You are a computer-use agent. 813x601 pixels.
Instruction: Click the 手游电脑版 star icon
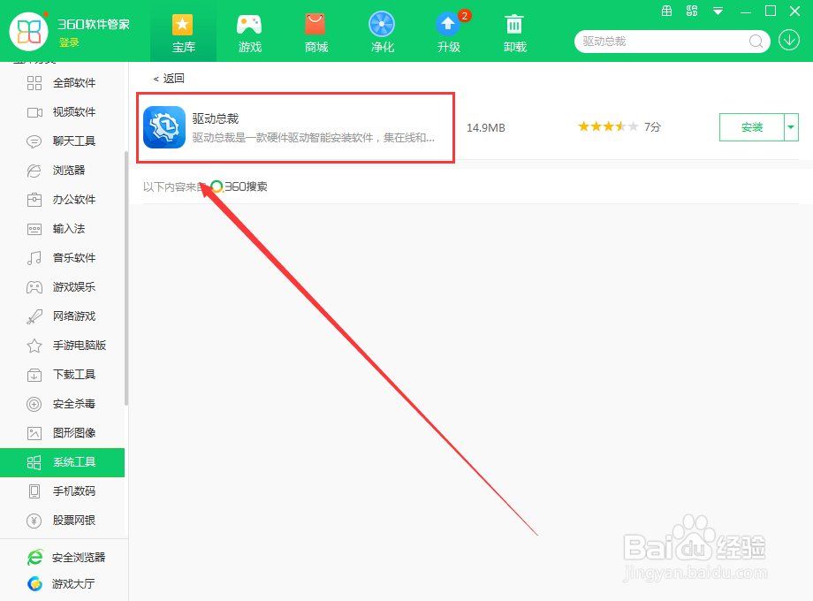tap(34, 346)
